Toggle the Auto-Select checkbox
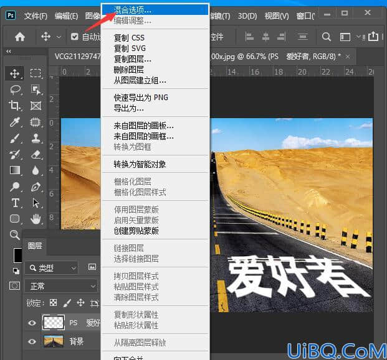 (75, 37)
